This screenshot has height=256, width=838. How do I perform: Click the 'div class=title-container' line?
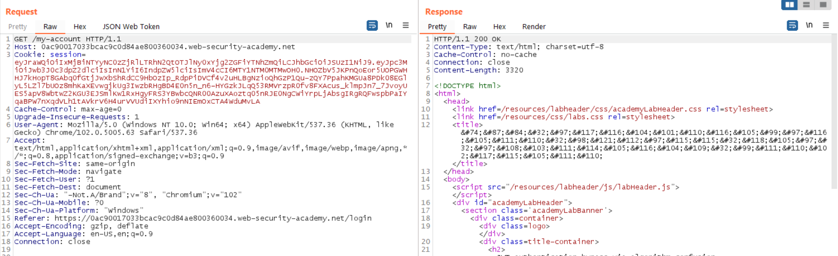pyautogui.click(x=539, y=242)
